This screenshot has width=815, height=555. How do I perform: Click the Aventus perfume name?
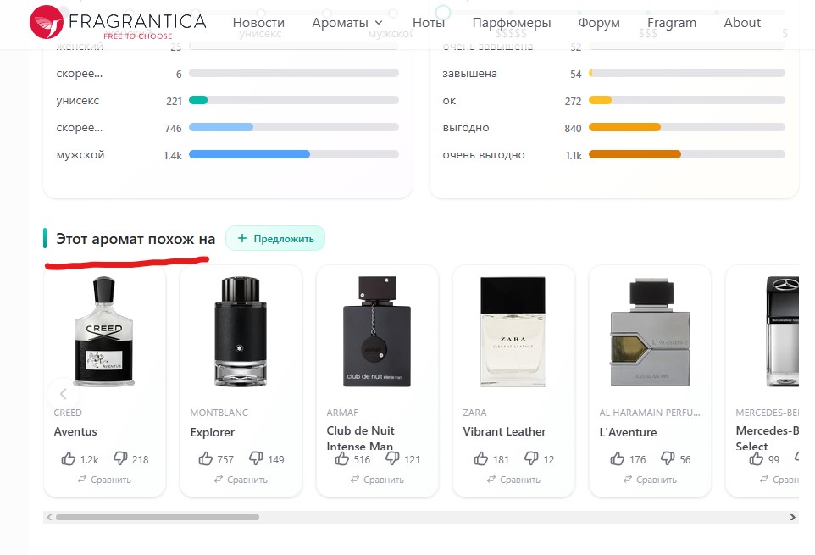click(75, 431)
